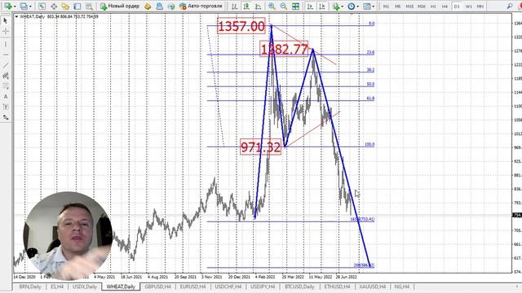Select the text A tool

click(x=6, y=97)
